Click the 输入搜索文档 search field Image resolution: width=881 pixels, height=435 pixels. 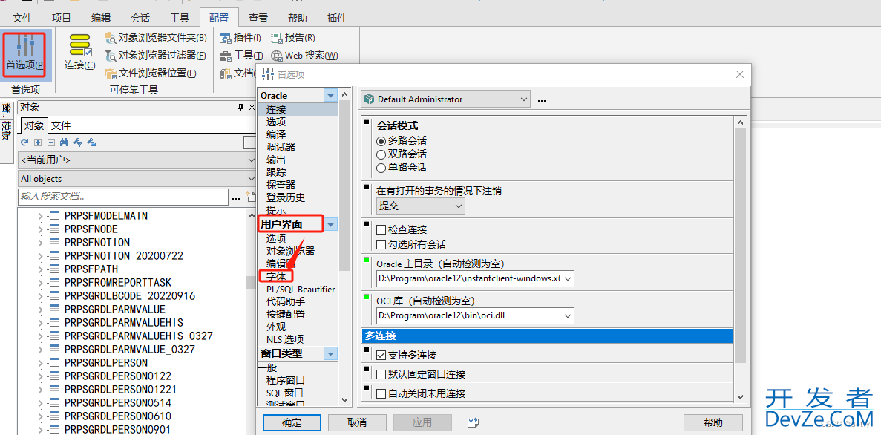click(x=124, y=197)
